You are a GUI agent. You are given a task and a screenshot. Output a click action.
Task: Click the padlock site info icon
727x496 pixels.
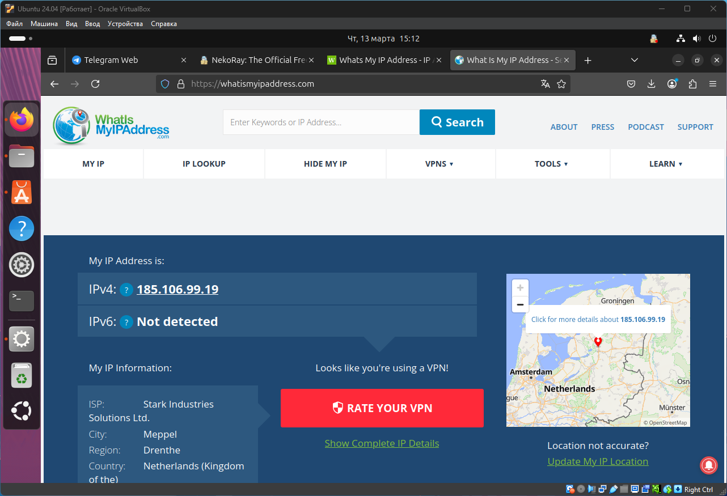pos(181,84)
